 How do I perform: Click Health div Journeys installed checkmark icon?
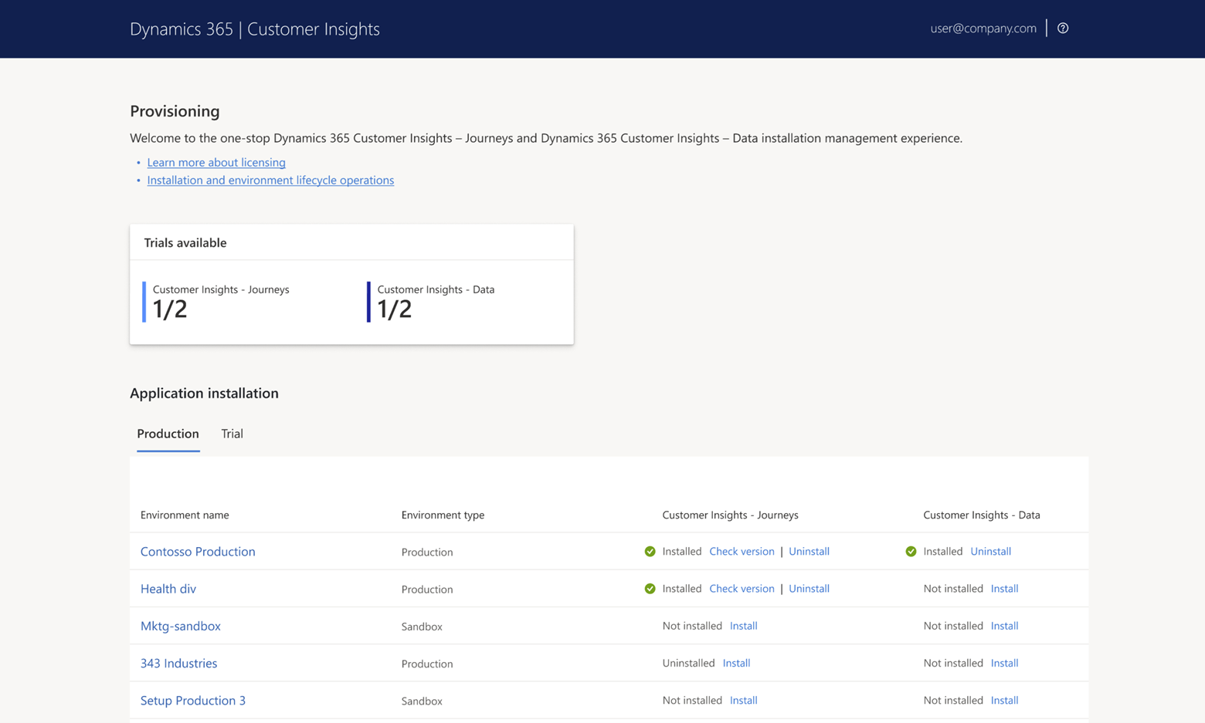point(650,589)
